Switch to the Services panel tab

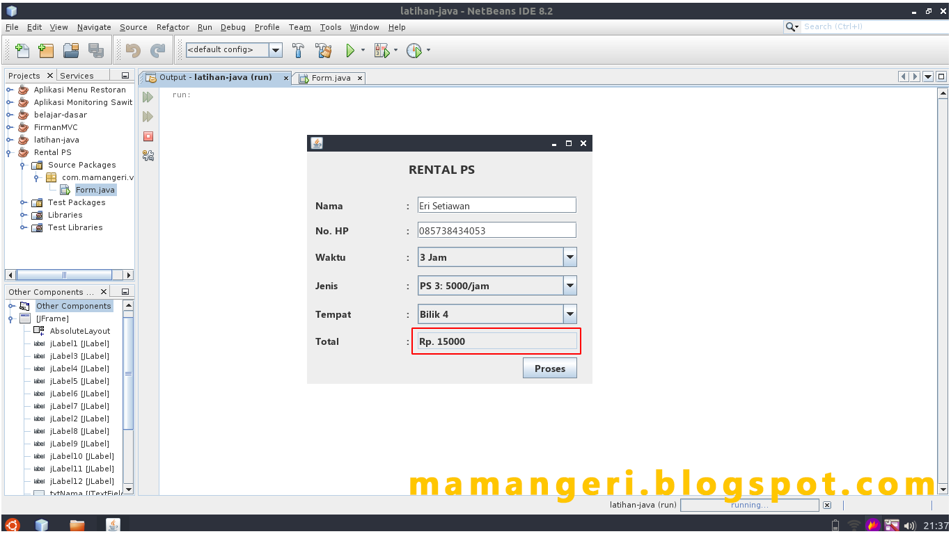point(77,75)
